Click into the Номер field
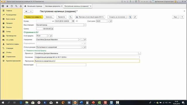187x105 pixels. coord(44,21)
